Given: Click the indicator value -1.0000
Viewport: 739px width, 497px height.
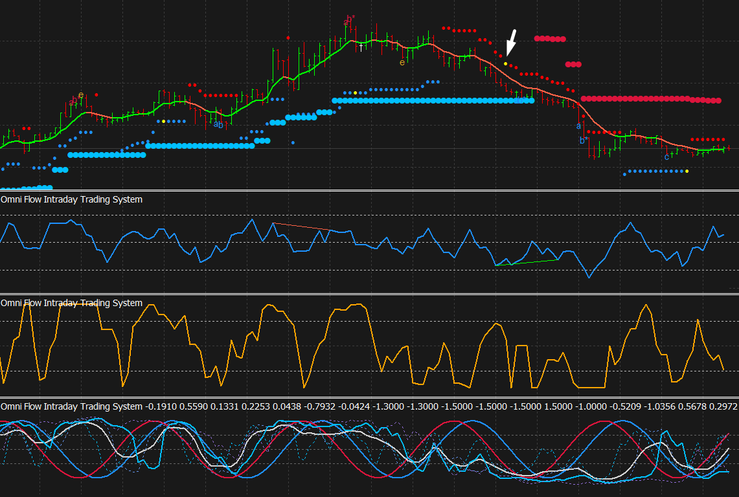Looking at the screenshot, I should pos(592,406).
